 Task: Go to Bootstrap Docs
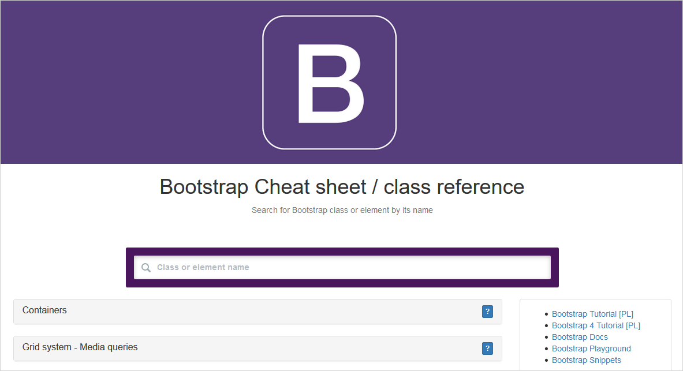(580, 337)
